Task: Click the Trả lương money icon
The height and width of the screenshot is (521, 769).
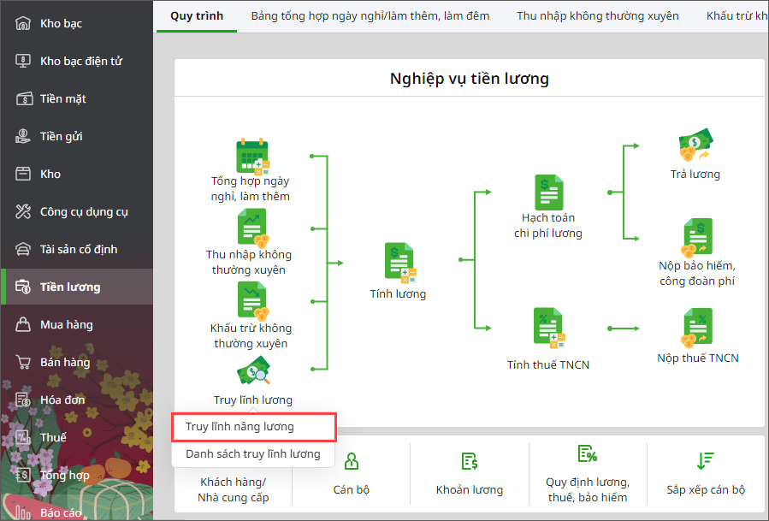Action: [x=695, y=145]
